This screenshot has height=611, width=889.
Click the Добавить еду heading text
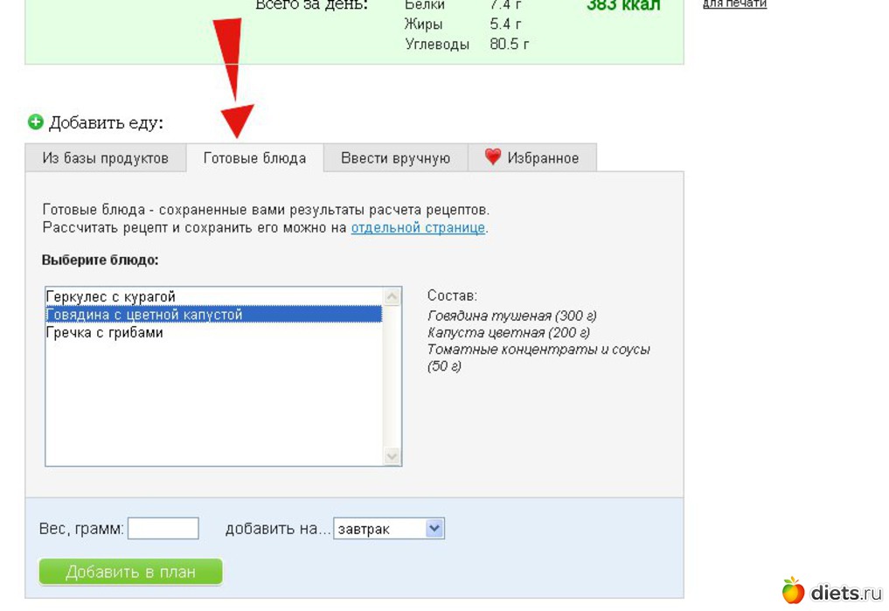click(x=106, y=123)
